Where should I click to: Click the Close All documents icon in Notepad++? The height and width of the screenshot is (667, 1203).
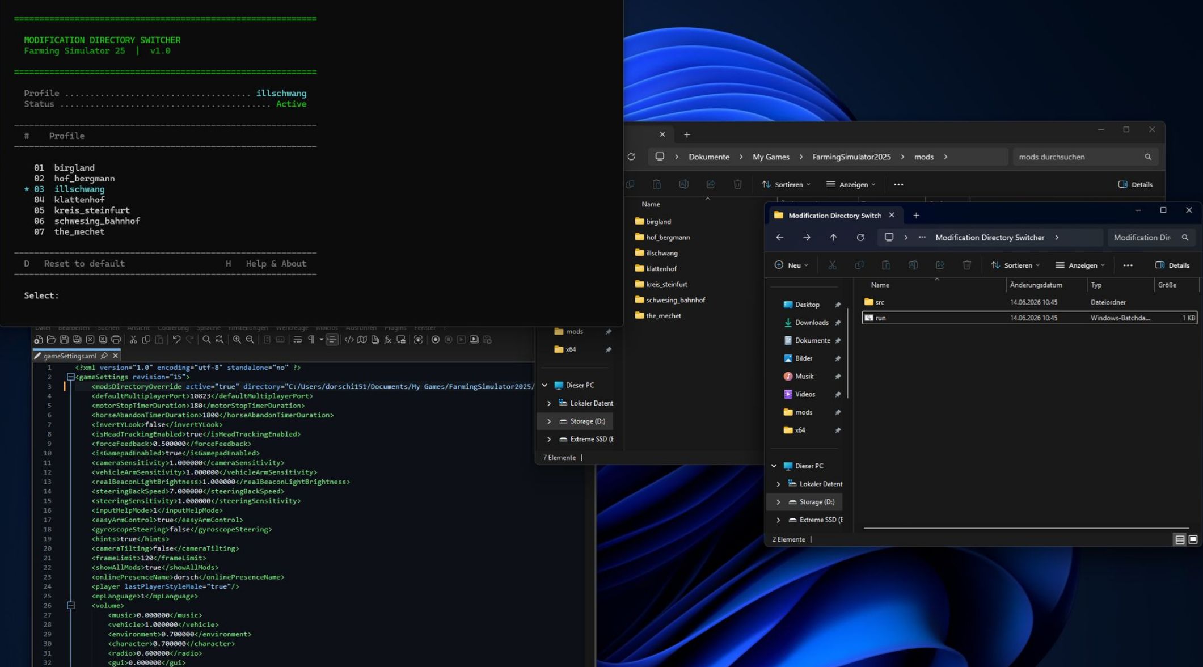tap(103, 340)
